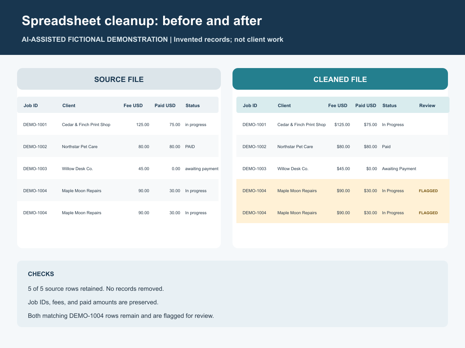Click the Paid USD column header in Cleaned File
The width and height of the screenshot is (465, 348).
(366, 106)
